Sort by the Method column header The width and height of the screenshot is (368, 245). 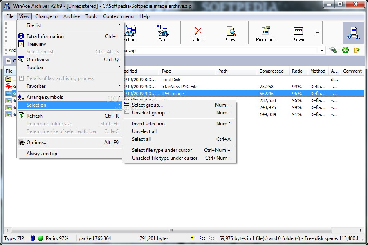pos(318,71)
